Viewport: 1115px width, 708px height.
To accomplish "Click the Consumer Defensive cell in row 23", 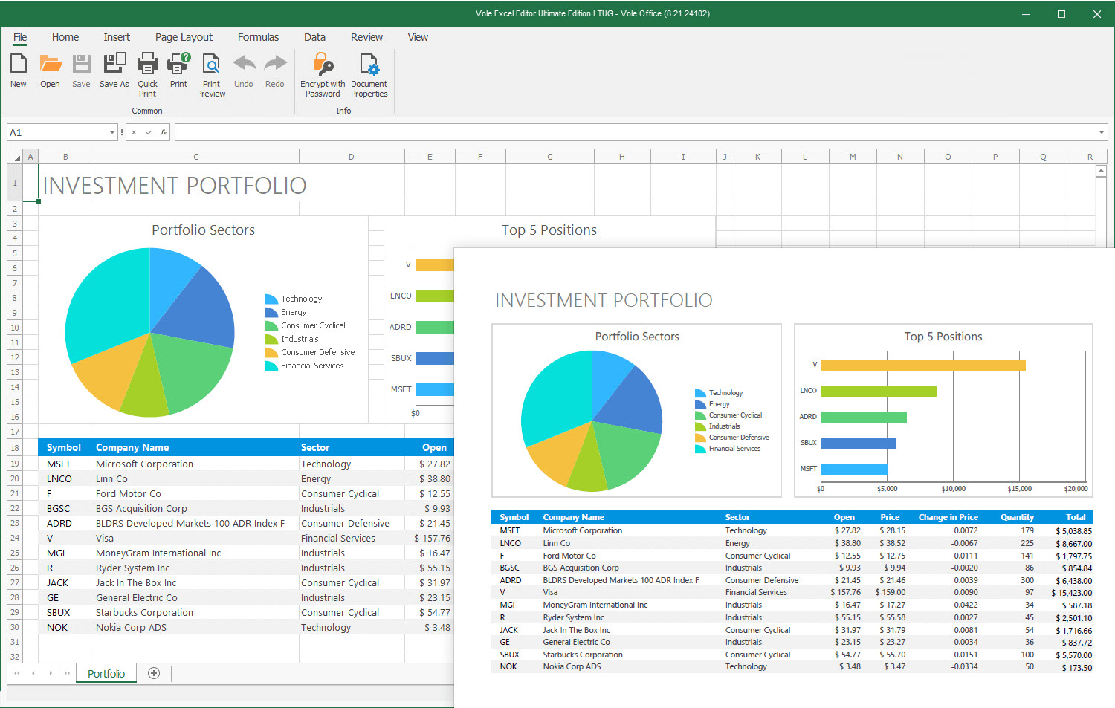I will click(352, 523).
